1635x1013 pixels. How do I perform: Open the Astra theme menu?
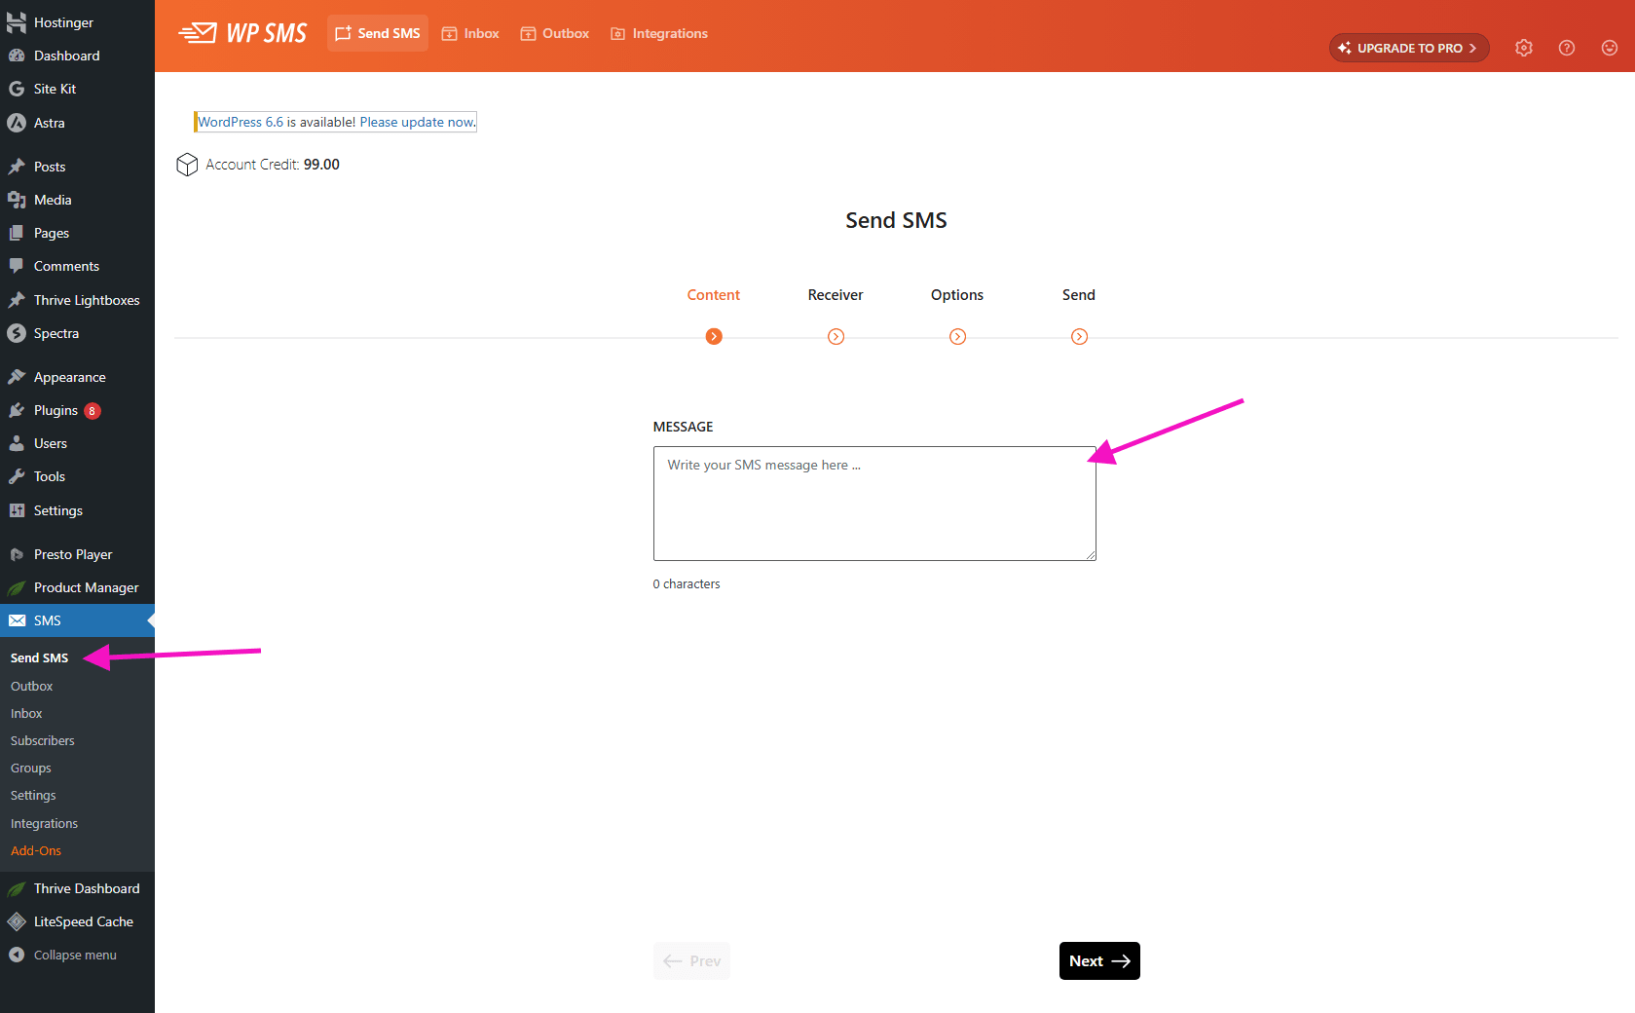click(x=77, y=123)
